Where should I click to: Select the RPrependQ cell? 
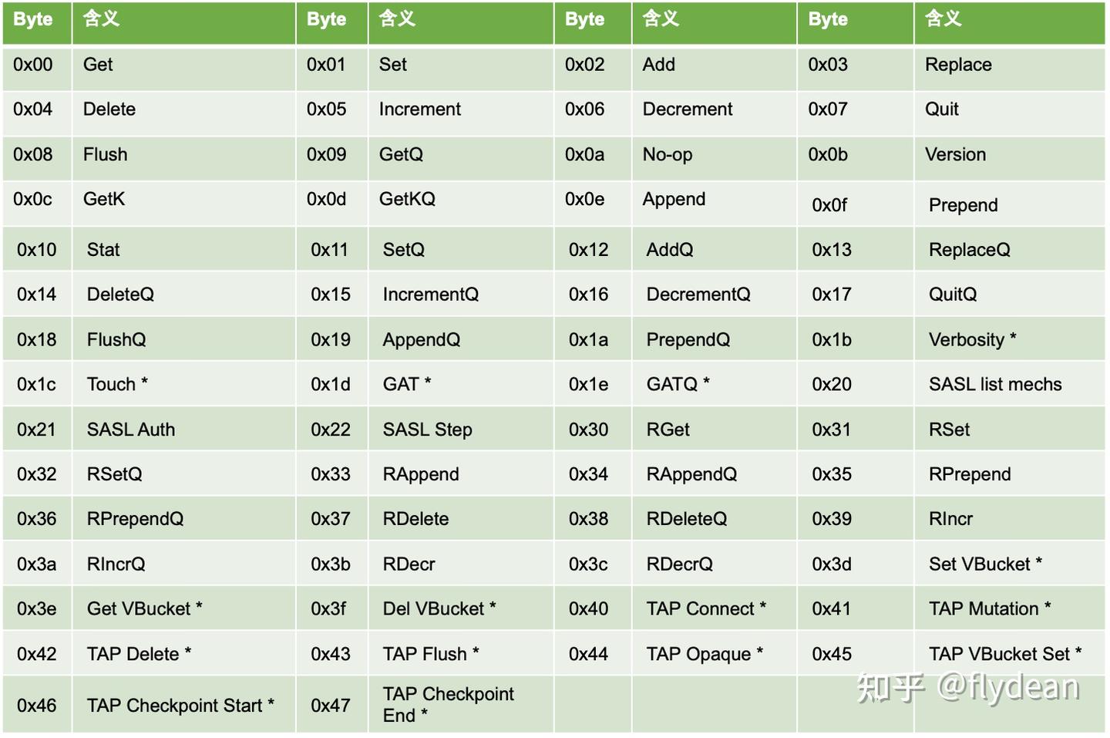tap(135, 519)
